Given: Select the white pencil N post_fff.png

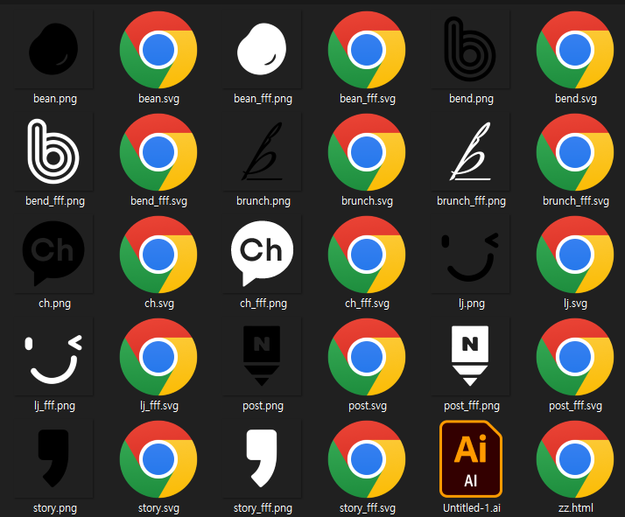Looking at the screenshot, I should tap(470, 357).
